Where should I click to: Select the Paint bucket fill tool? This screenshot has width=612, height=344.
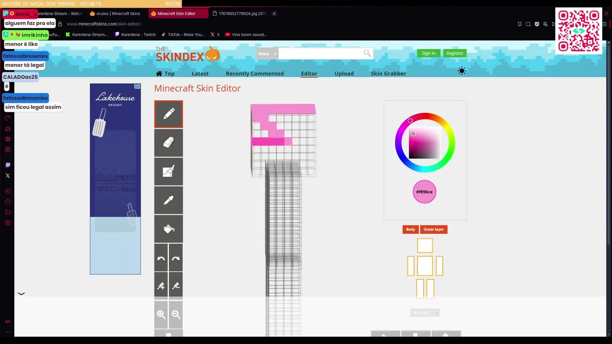[168, 229]
